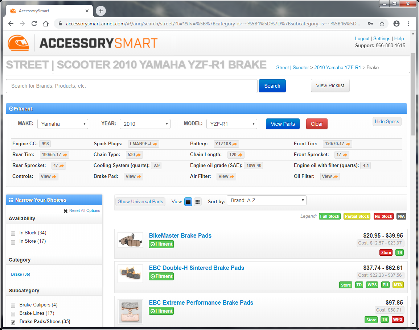Bookmark this page with the star icon

point(382,24)
